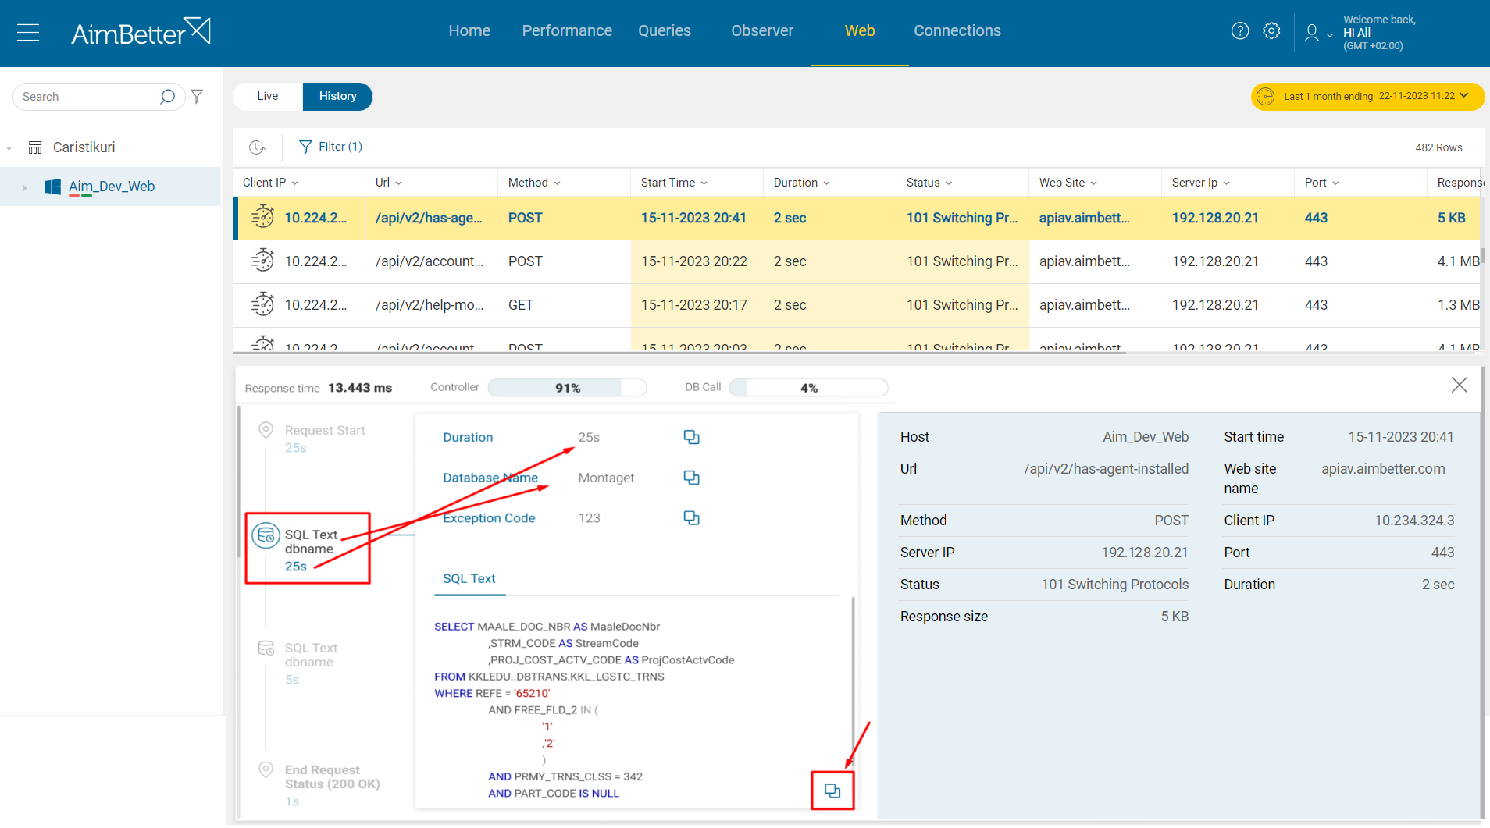Click the clock icon left of Filter

pos(258,147)
